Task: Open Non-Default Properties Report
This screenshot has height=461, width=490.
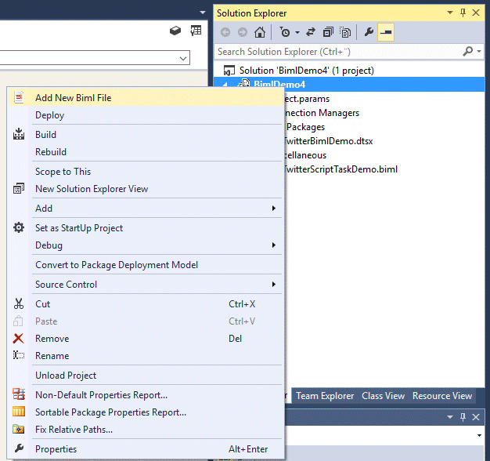Action: coord(146,395)
